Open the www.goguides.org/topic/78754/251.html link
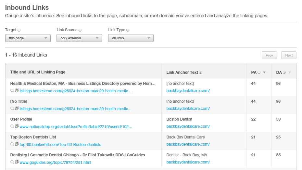The image size is (302, 170). pos(55,163)
